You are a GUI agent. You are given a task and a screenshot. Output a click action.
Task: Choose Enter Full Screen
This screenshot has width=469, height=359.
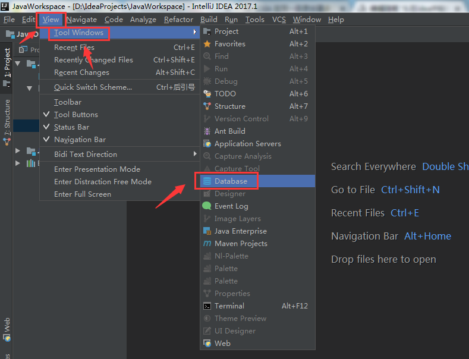[119, 194]
